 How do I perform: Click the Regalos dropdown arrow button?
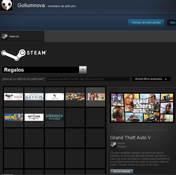(83, 70)
